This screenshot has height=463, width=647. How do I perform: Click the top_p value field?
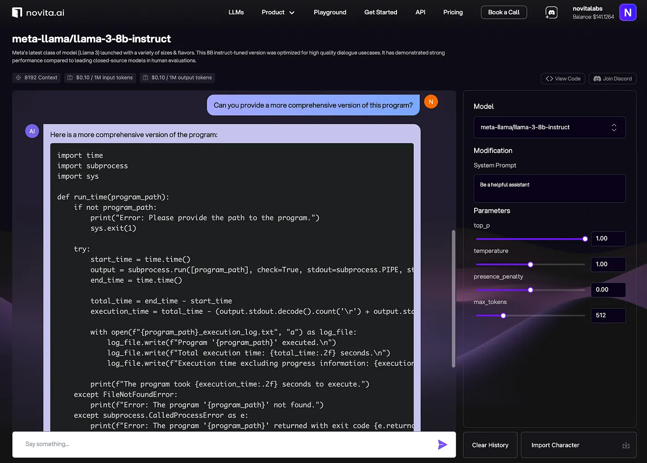(x=608, y=239)
